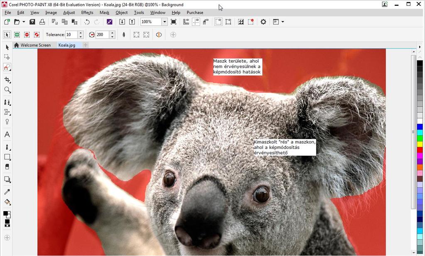Select the Fill bucket tool
The height and width of the screenshot is (256, 425).
tap(7, 202)
